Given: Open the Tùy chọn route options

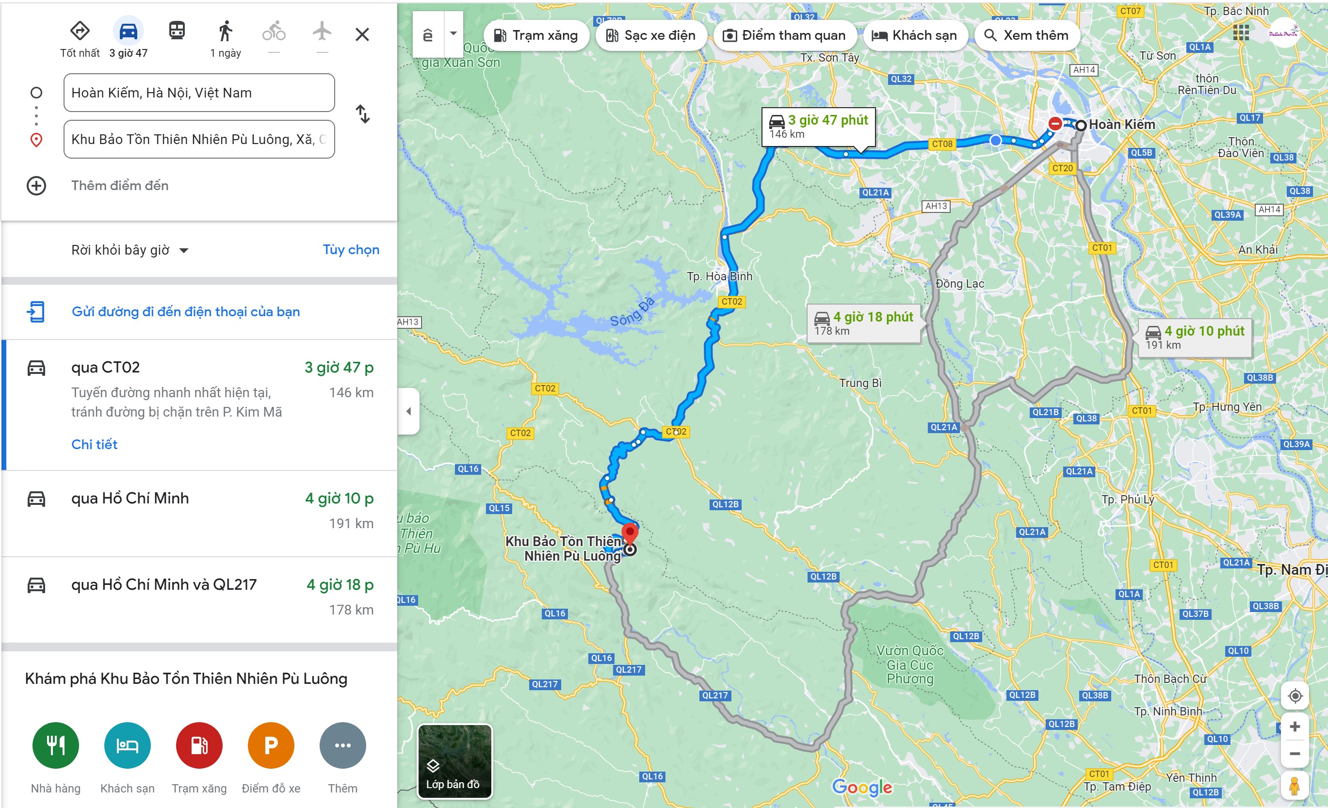Looking at the screenshot, I should (x=351, y=250).
